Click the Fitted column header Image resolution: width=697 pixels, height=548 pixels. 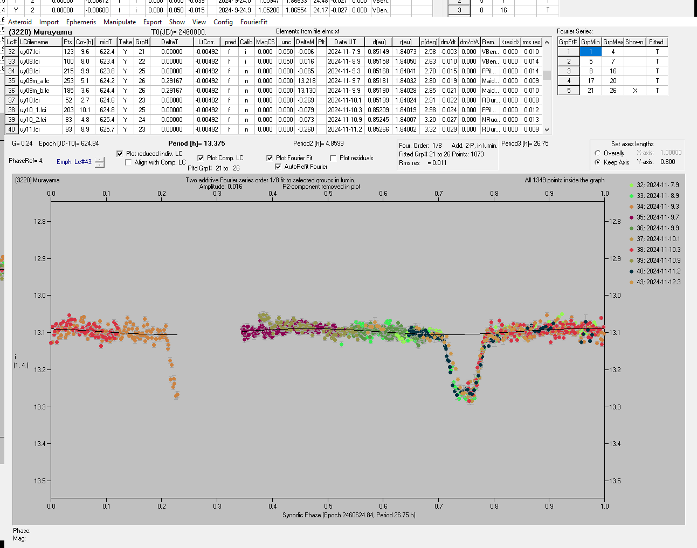pyautogui.click(x=657, y=42)
